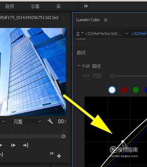Image resolution: width=147 pixels, height=167 pixels.
Task: Select the green curve channel
Action: 136,90
